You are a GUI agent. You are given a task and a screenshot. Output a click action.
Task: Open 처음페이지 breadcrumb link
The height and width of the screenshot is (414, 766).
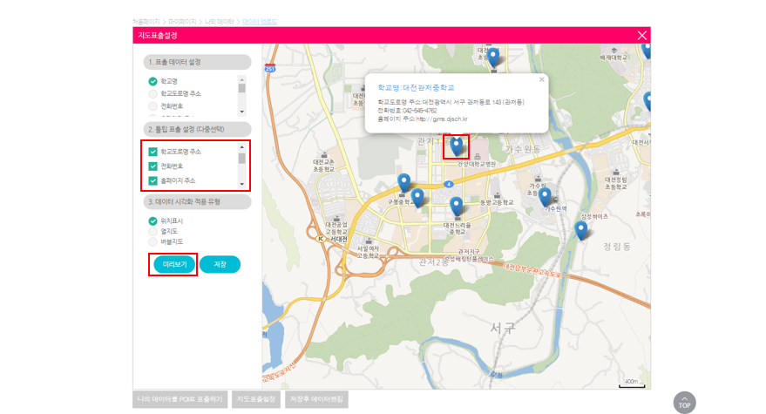pos(146,22)
